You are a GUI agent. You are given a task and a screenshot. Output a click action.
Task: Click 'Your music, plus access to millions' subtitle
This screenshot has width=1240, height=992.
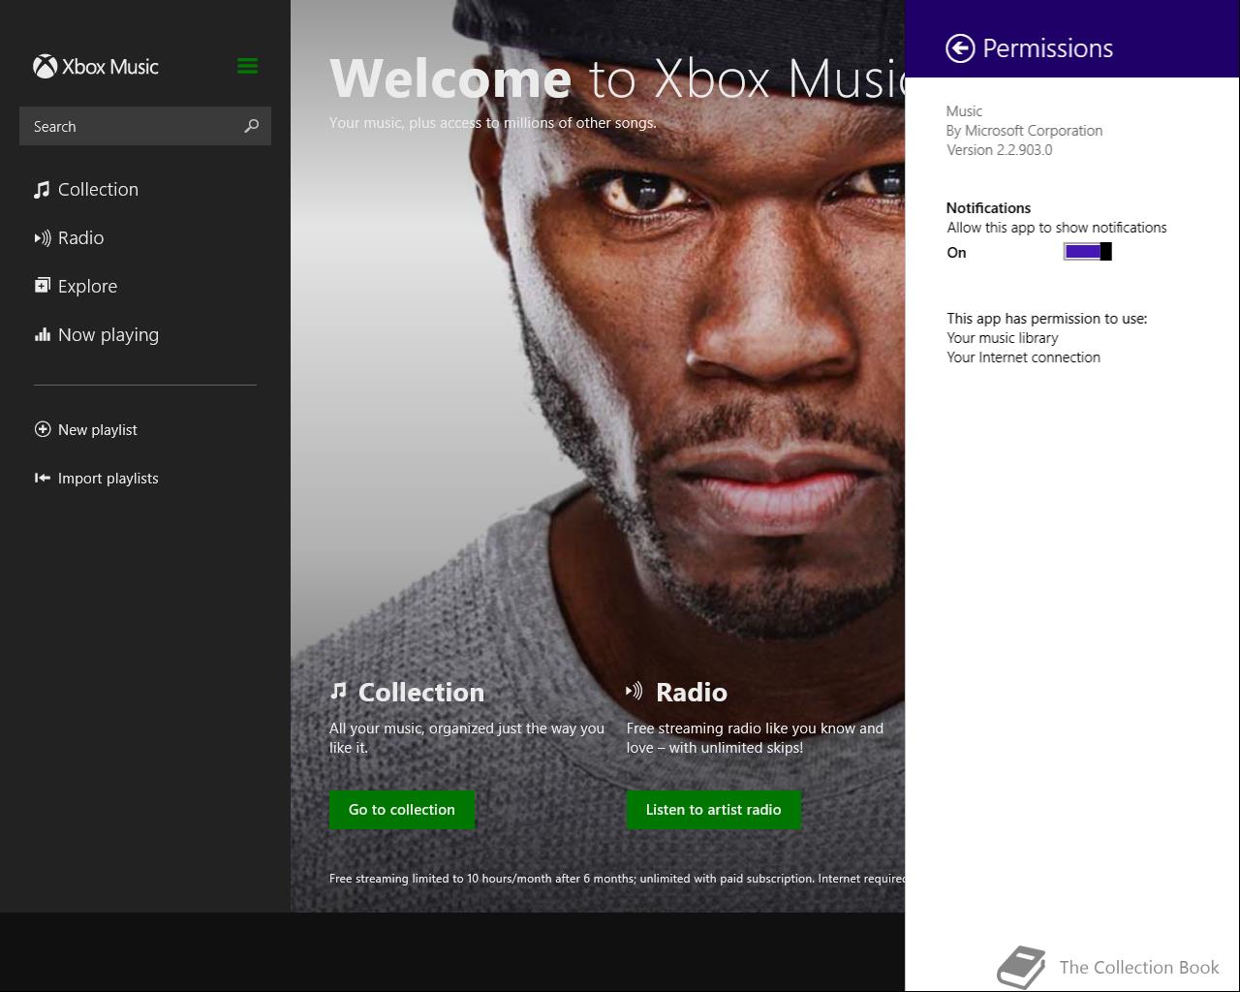492,123
